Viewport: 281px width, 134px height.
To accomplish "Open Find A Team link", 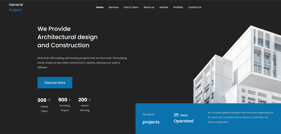I will (x=131, y=7).
